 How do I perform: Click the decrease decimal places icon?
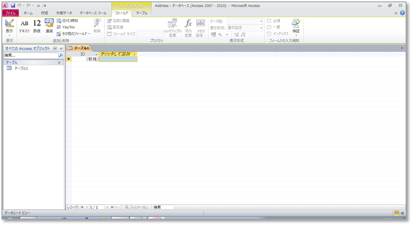pyautogui.click(x=243, y=34)
